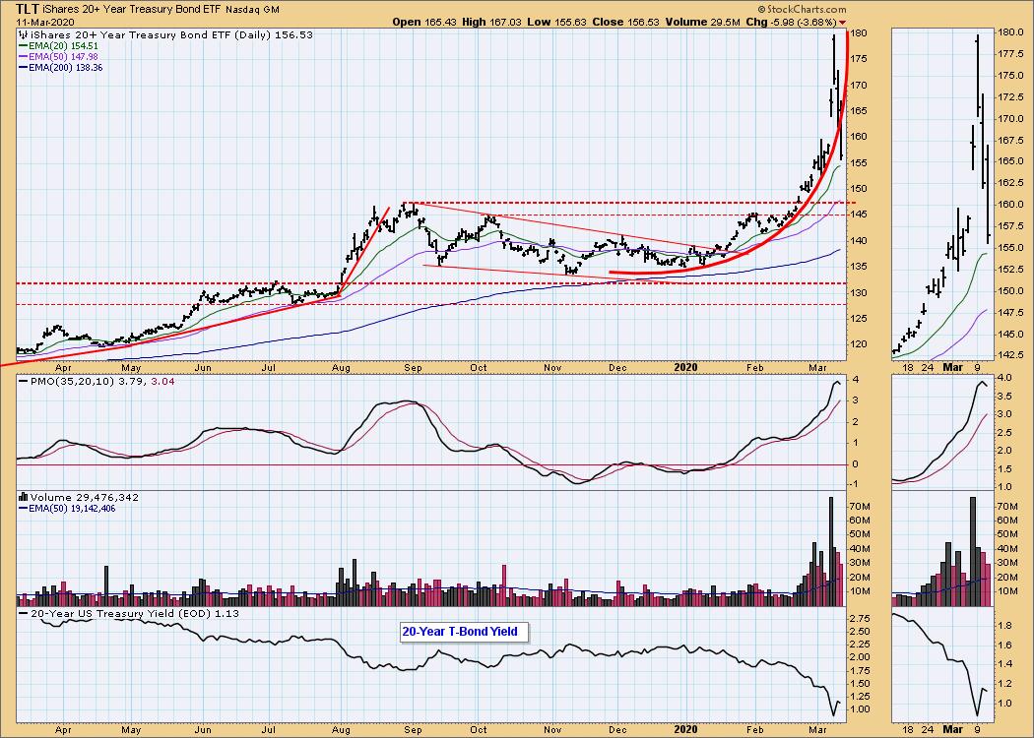Click the 18 date label under the zoomed price panel
Viewport: 1034px width, 738px height.
908,368
